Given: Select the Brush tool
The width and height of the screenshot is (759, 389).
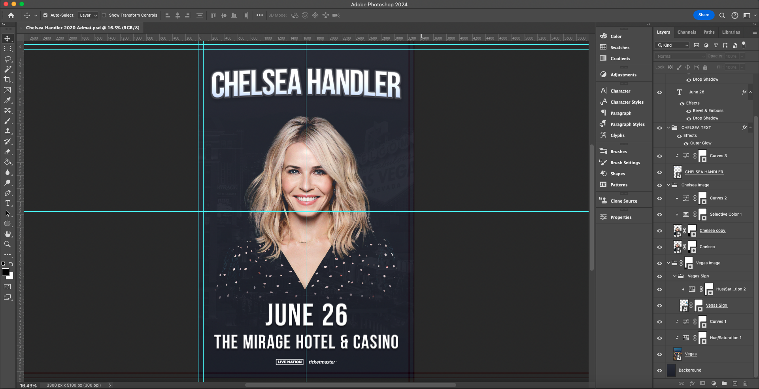Looking at the screenshot, I should pos(8,121).
